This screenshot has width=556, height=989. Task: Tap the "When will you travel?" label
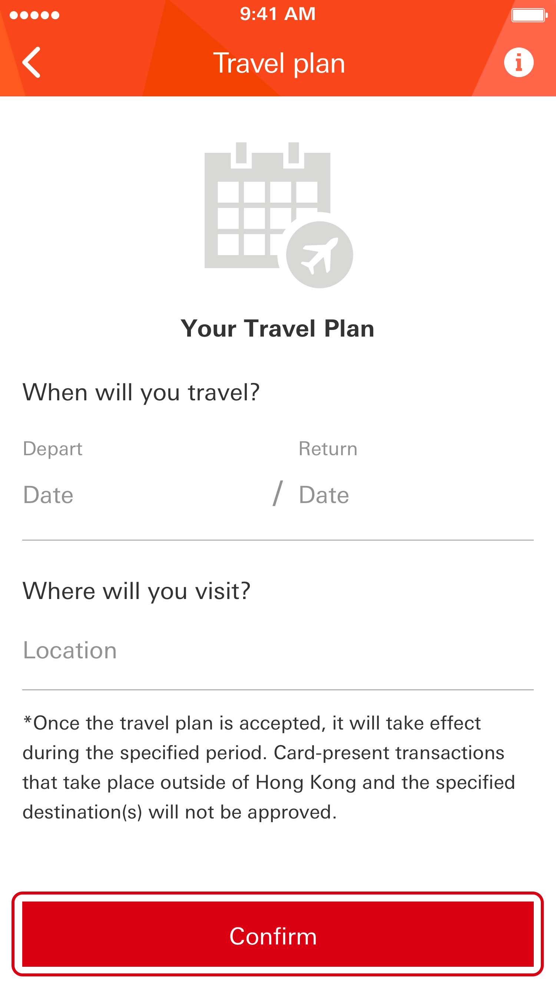[x=141, y=392]
